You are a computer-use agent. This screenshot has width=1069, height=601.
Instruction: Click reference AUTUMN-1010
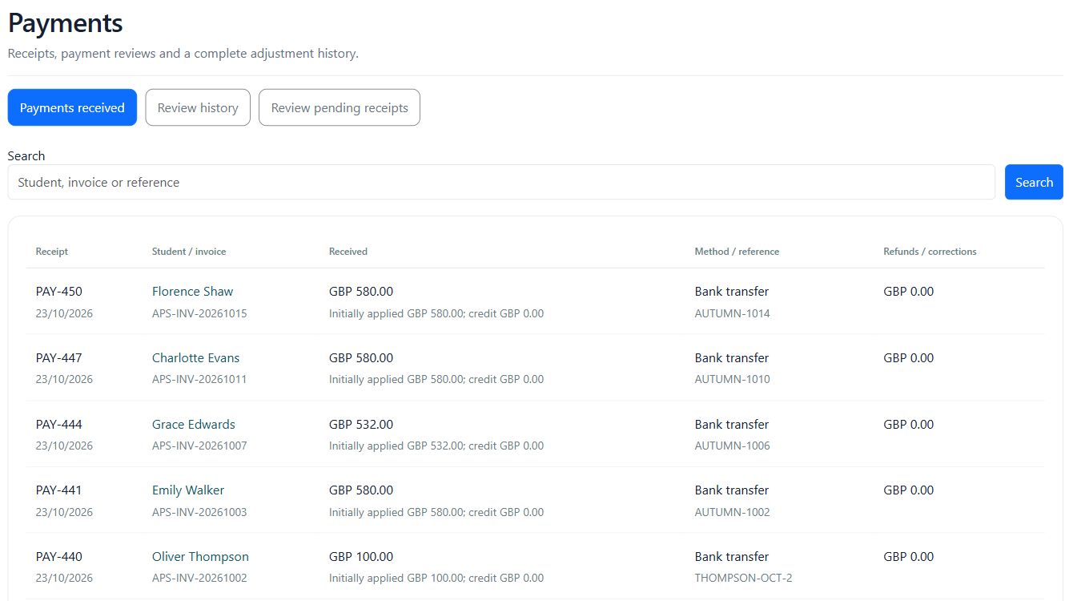(733, 379)
